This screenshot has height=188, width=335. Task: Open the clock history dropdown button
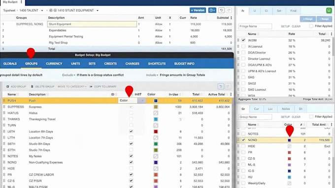point(212,10)
